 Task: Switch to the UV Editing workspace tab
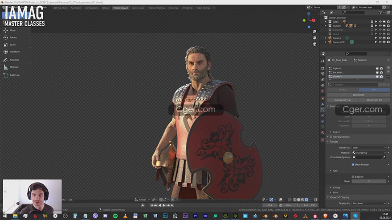187,8
